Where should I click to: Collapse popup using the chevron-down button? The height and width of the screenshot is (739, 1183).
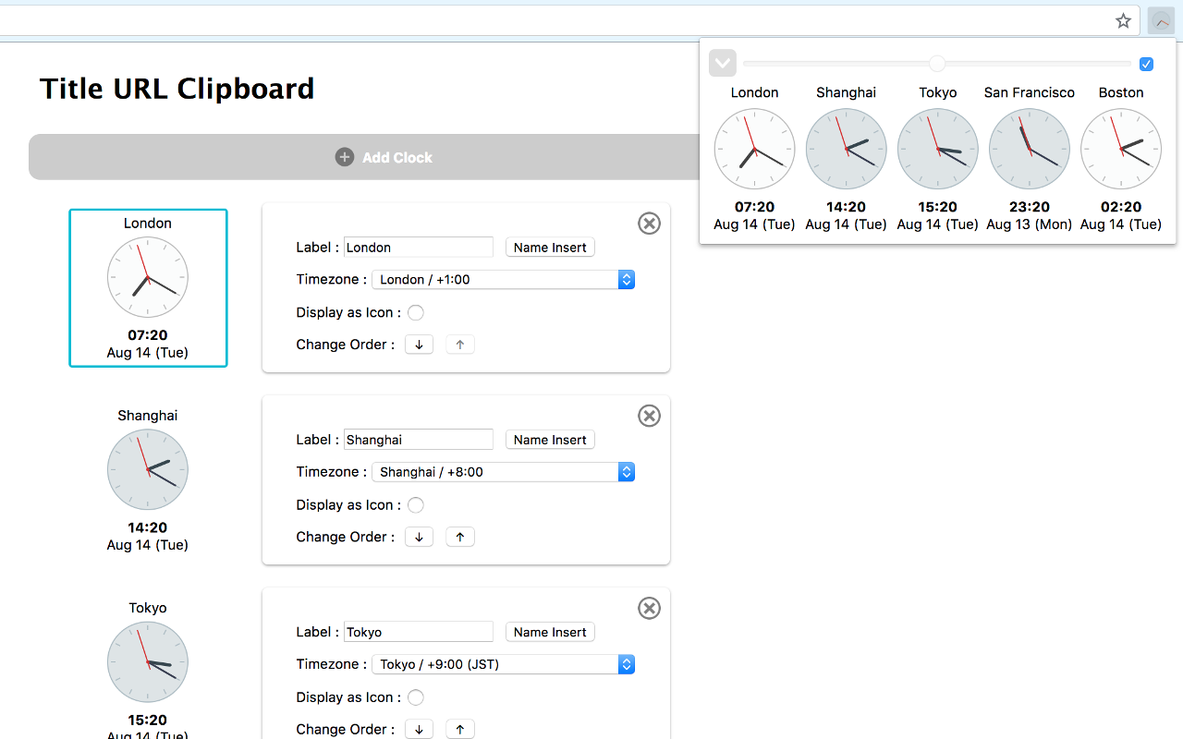[723, 63]
